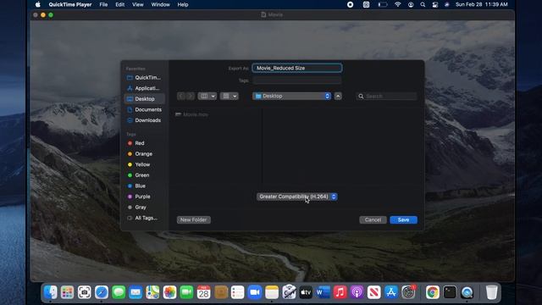This screenshot has height=305, width=542.
Task: Open the View menu
Action: click(137, 4)
